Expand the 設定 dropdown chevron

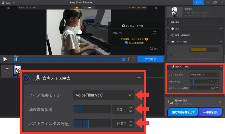coord(14,3)
